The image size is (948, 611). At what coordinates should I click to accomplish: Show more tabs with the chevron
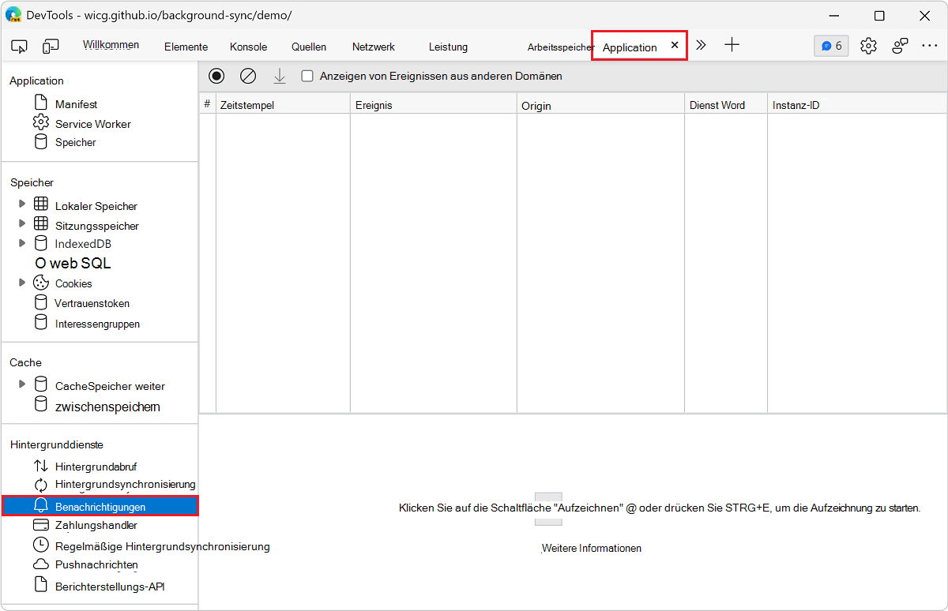click(701, 45)
